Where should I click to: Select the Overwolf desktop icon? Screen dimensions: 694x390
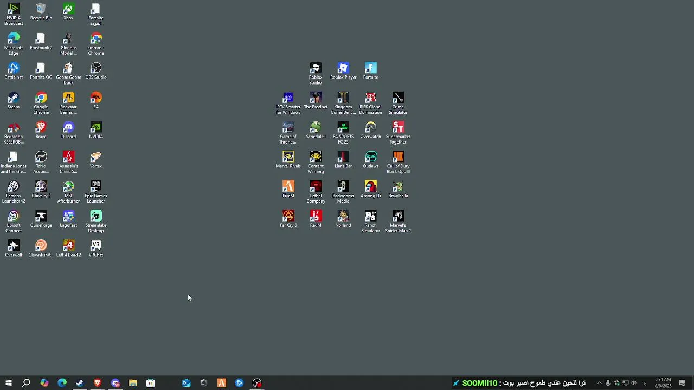pos(14,249)
